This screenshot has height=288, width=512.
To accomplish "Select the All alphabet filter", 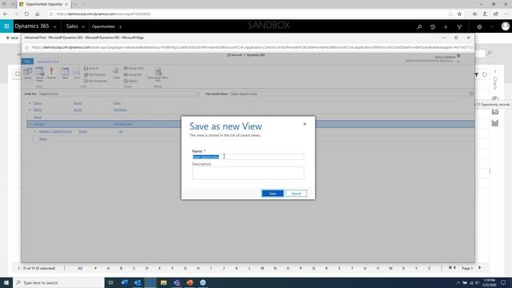I will (80, 268).
